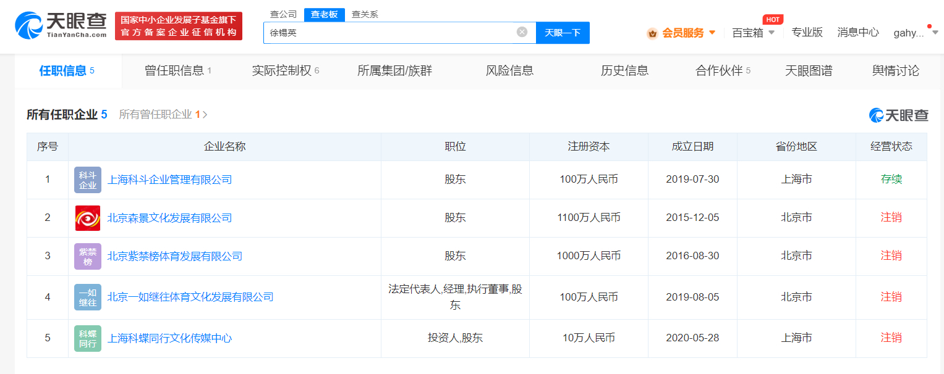Open the TianYanCha logo homepage
Screen dimensions: 944x374
(61, 27)
